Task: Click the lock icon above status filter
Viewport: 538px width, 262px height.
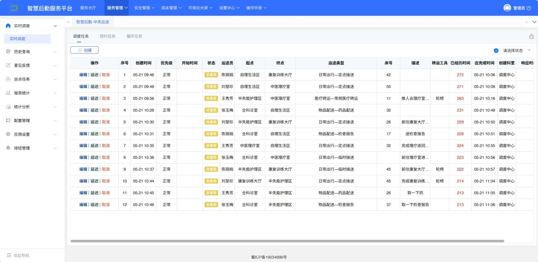Action: (x=531, y=37)
